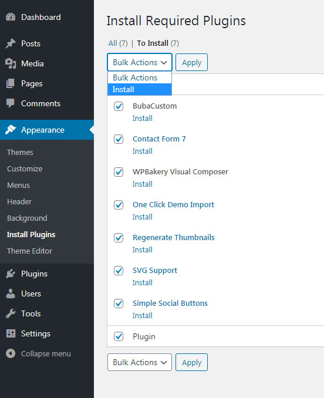The width and height of the screenshot is (324, 398).
Task: Open the bottom Bulk Actions dropdown
Action: pyautogui.click(x=140, y=362)
